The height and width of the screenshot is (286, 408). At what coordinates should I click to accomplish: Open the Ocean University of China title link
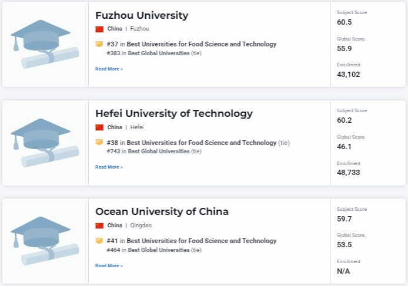tap(162, 211)
